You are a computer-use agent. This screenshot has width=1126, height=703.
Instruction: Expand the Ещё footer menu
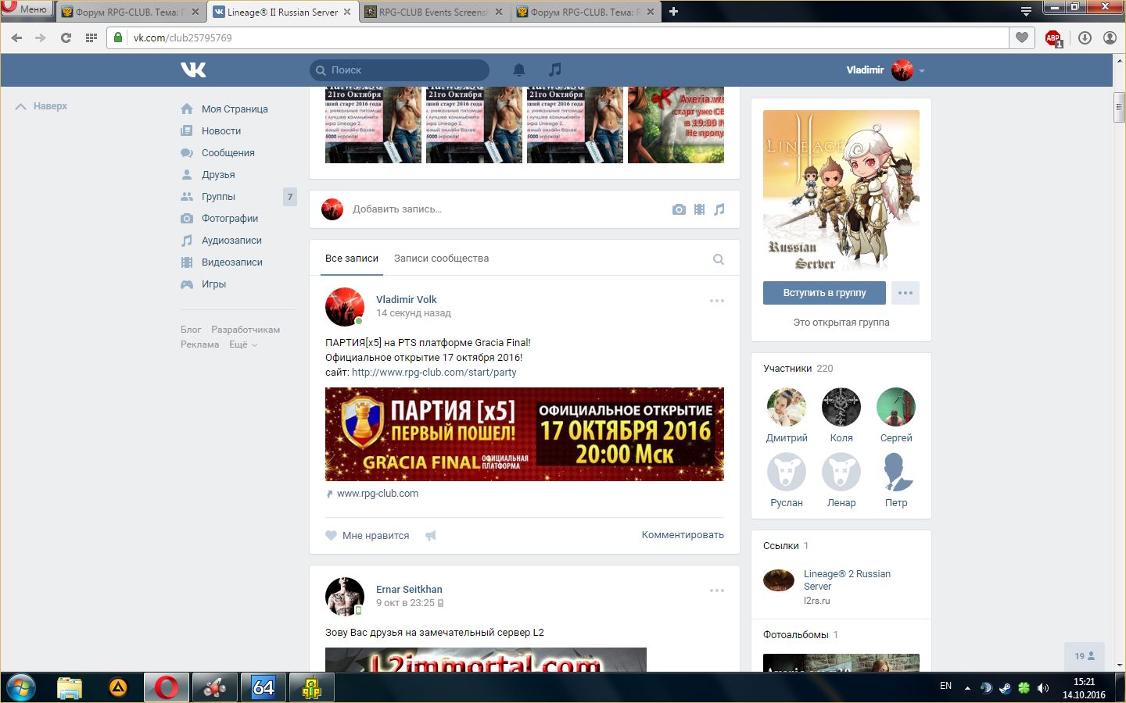(242, 344)
